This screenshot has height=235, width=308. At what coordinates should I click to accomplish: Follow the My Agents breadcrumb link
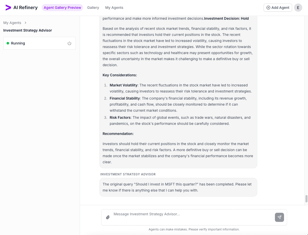tap(12, 23)
